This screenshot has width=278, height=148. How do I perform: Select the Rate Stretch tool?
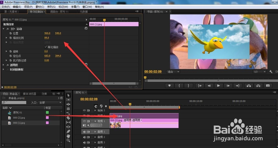[68, 113]
